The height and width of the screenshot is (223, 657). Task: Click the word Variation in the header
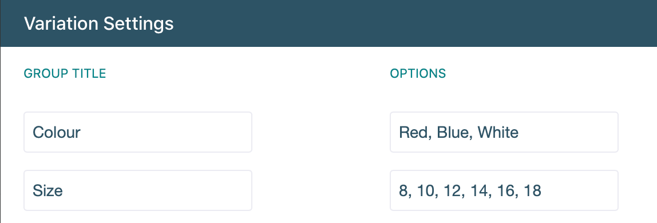point(62,23)
